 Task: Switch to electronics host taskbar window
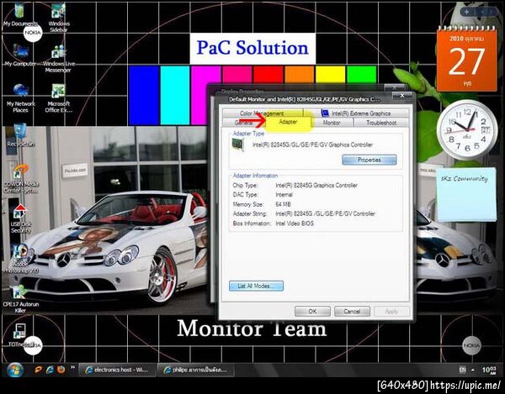(x=117, y=370)
